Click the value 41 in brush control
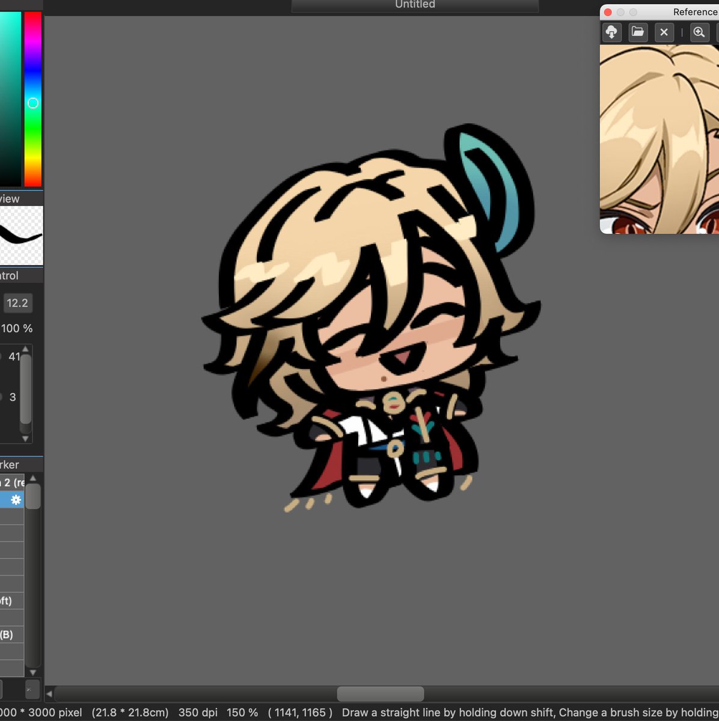This screenshot has width=719, height=721. (14, 356)
